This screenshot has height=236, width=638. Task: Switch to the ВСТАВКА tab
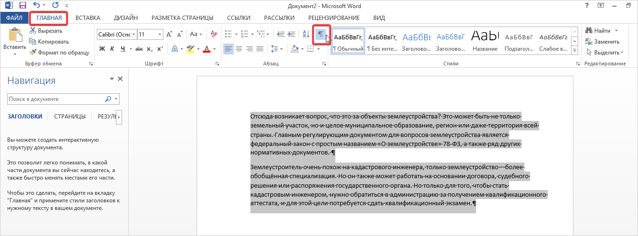88,18
